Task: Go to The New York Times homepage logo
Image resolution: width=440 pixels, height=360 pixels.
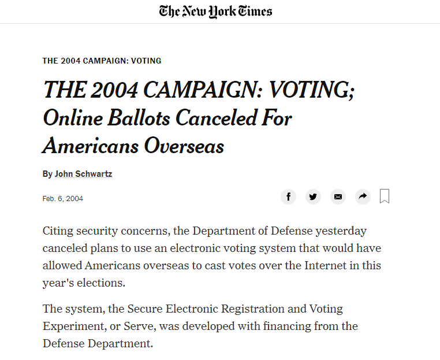Action: [215, 12]
